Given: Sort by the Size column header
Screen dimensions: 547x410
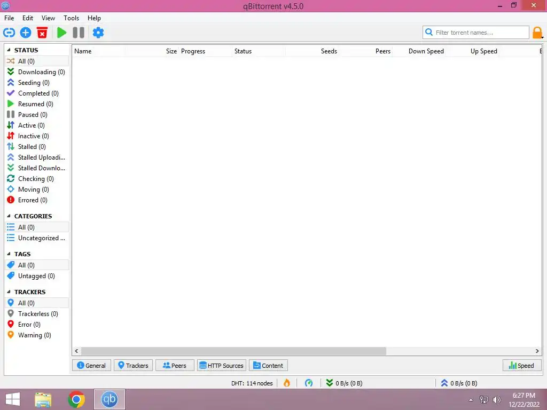Looking at the screenshot, I should [x=152, y=51].
